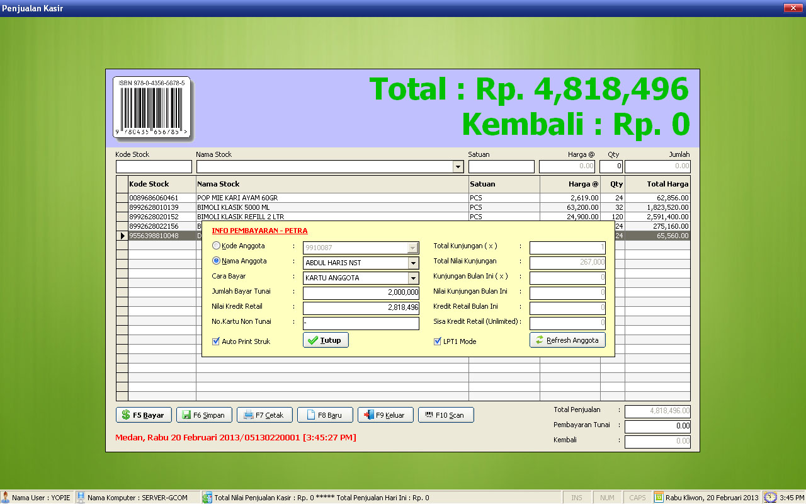Screen dimensions: 806x504
Task: Start new transaction with F8 Baru
Action: pos(325,415)
